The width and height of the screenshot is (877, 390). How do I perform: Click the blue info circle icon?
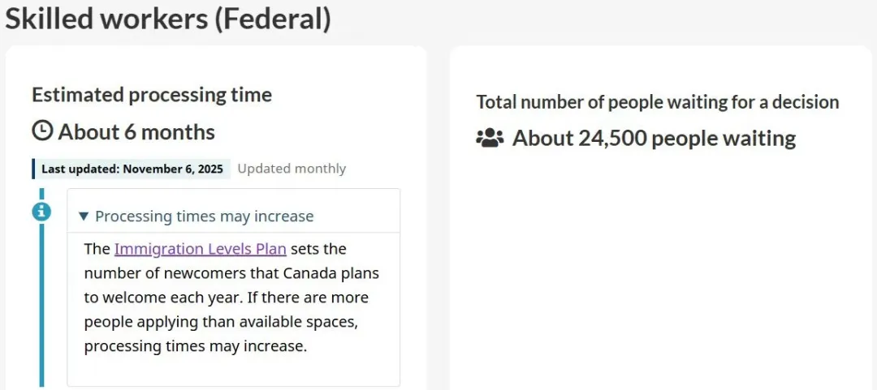[41, 212]
